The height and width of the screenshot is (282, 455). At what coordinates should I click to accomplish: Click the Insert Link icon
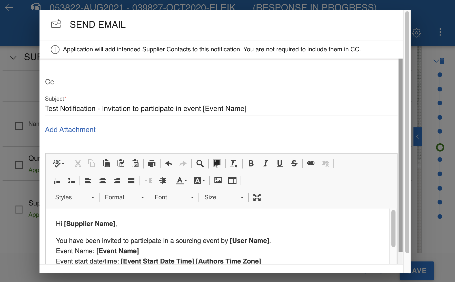(x=311, y=163)
